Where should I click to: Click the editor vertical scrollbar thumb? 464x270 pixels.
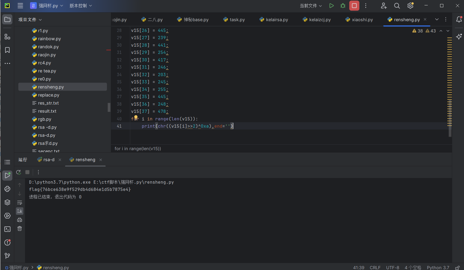point(450,118)
